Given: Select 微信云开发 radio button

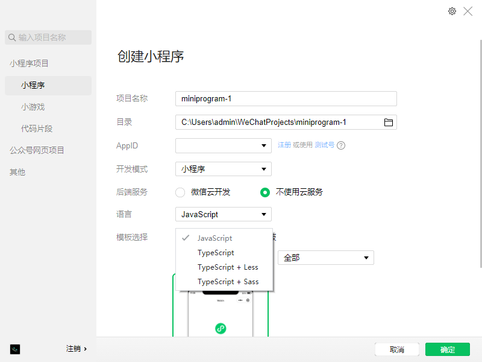Looking at the screenshot, I should click(x=180, y=192).
